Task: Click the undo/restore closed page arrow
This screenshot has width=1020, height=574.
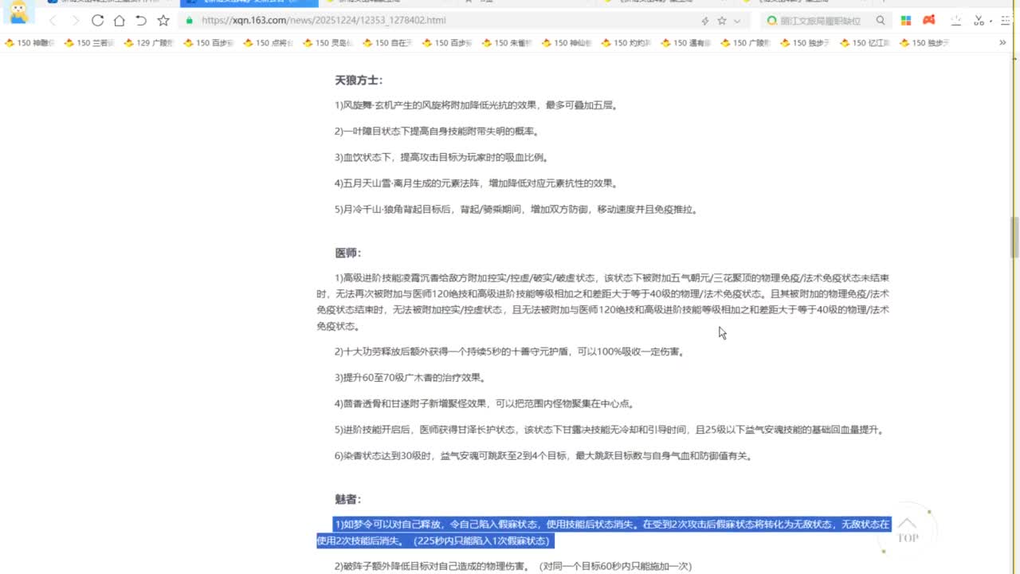Action: pyautogui.click(x=141, y=20)
